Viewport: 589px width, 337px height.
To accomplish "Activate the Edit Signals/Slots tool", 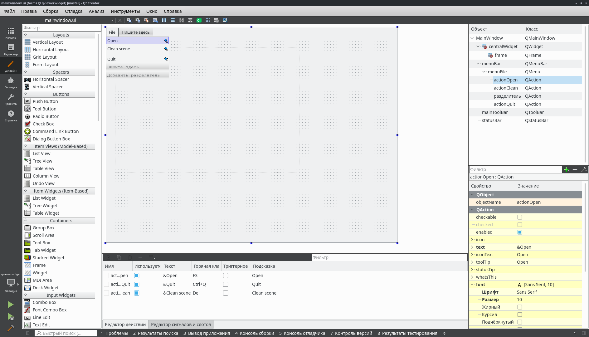I will click(138, 20).
